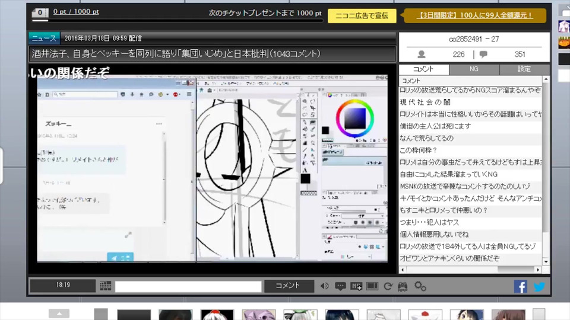Open the keyboard icon beside comment box
570x320 pixels.
[x=106, y=286]
